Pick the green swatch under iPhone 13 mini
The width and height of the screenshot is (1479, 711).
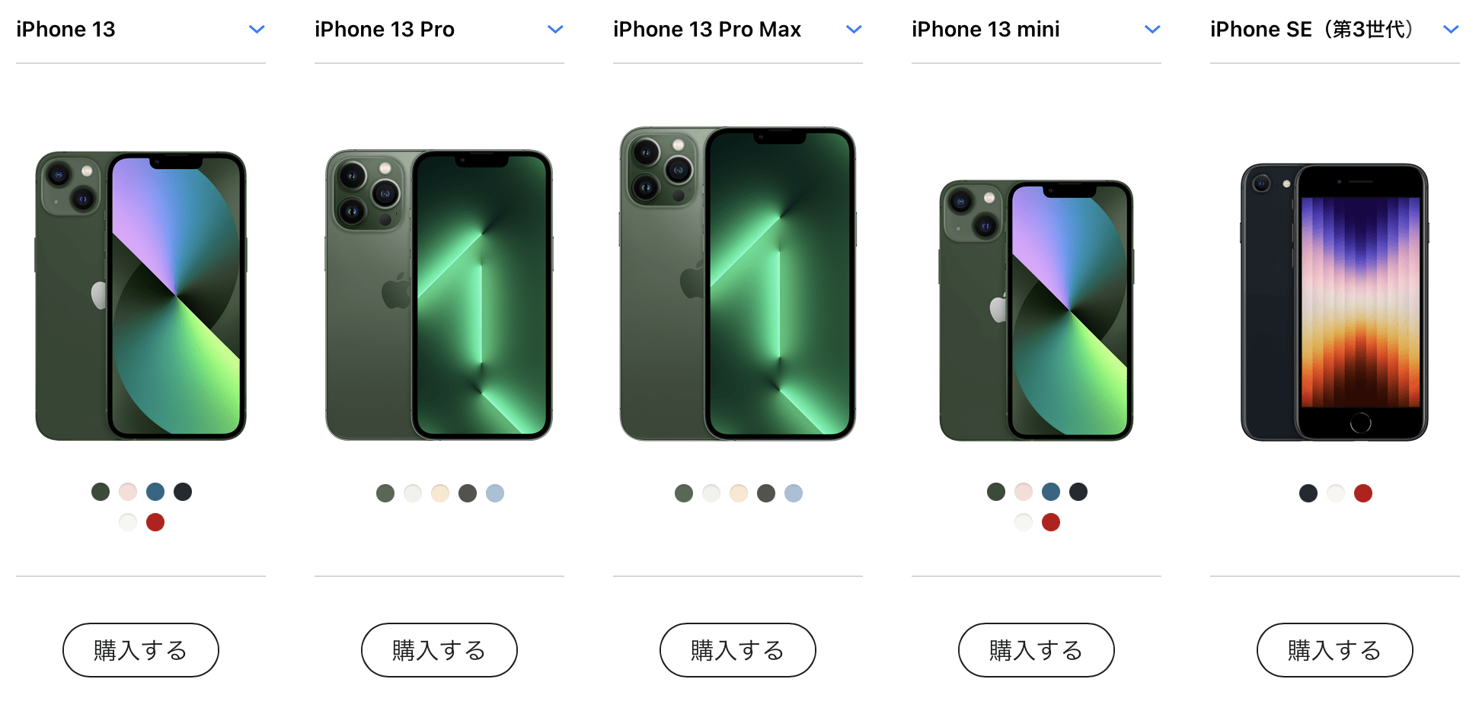click(x=996, y=492)
